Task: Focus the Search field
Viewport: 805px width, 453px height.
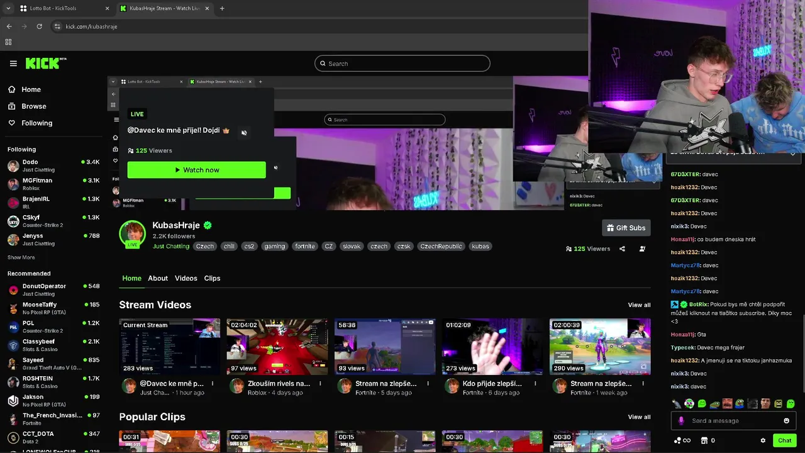Action: tap(402, 64)
